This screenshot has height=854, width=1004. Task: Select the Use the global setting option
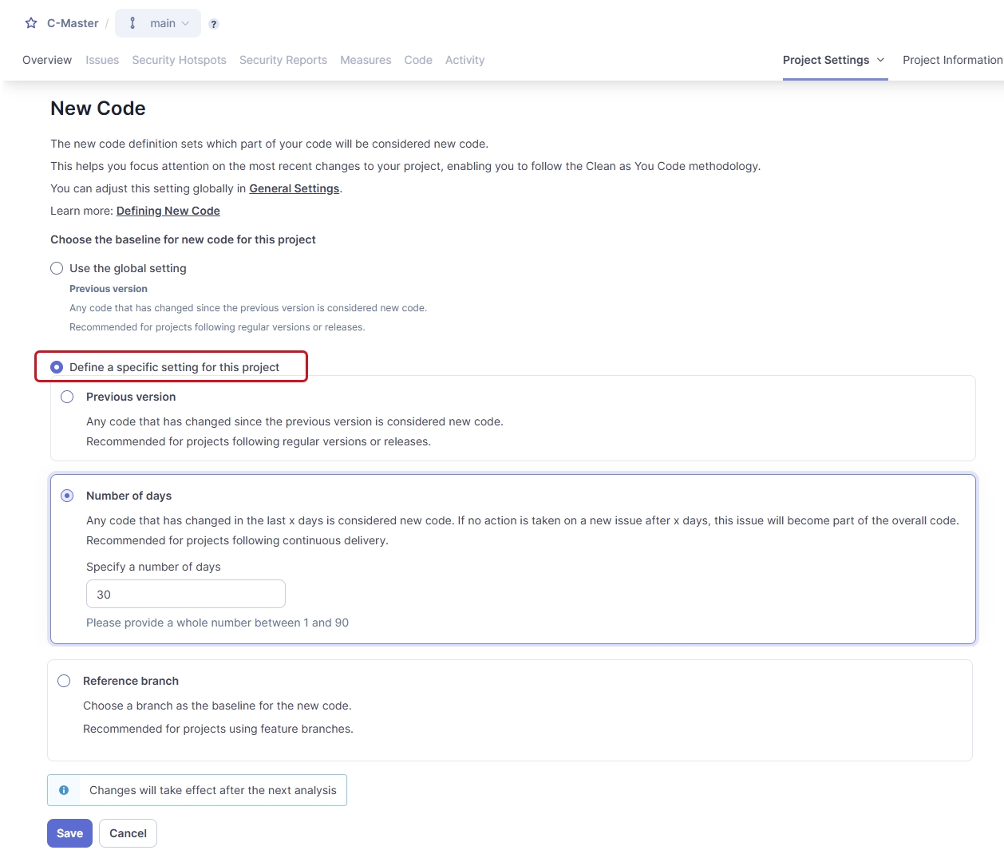tap(57, 268)
